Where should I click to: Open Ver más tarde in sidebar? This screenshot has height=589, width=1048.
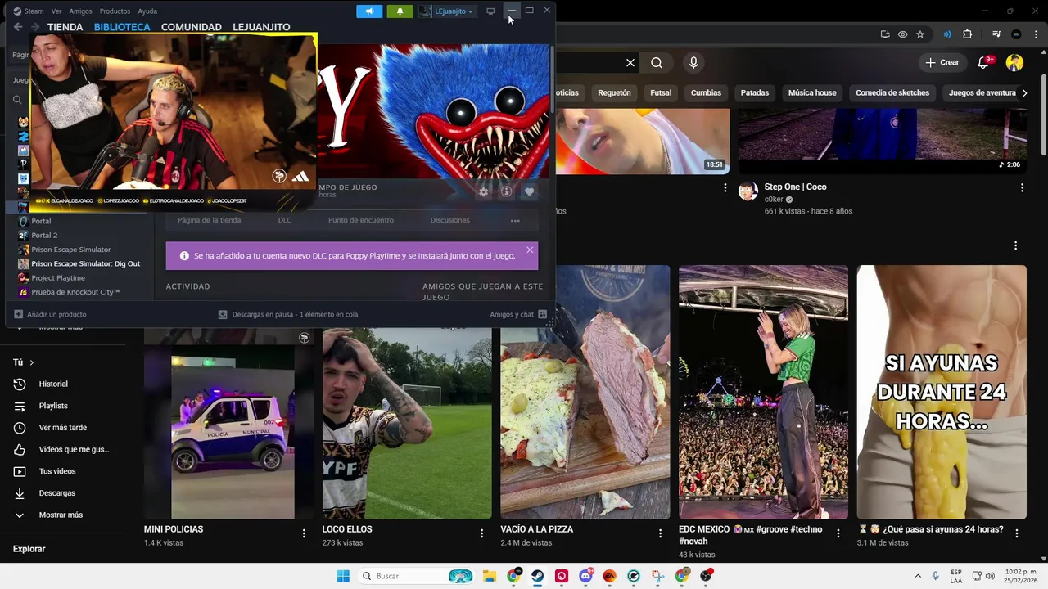(x=62, y=428)
